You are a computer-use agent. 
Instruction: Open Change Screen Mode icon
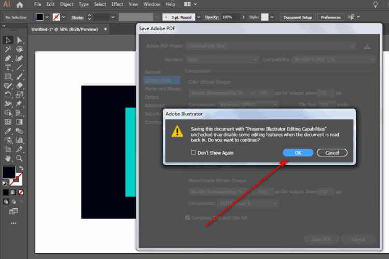pos(13,211)
